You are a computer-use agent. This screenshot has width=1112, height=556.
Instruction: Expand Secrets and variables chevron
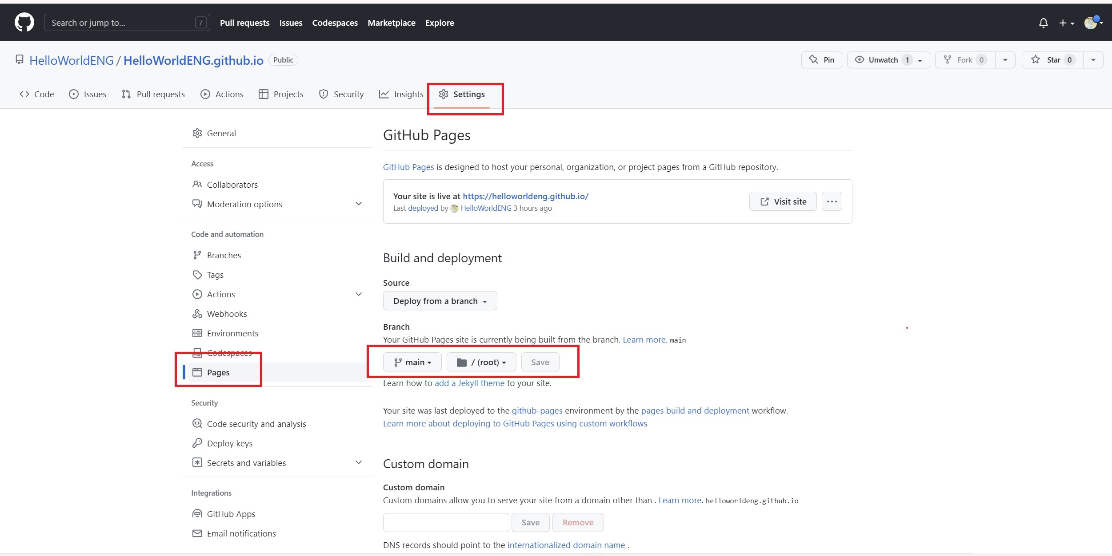[x=359, y=463]
